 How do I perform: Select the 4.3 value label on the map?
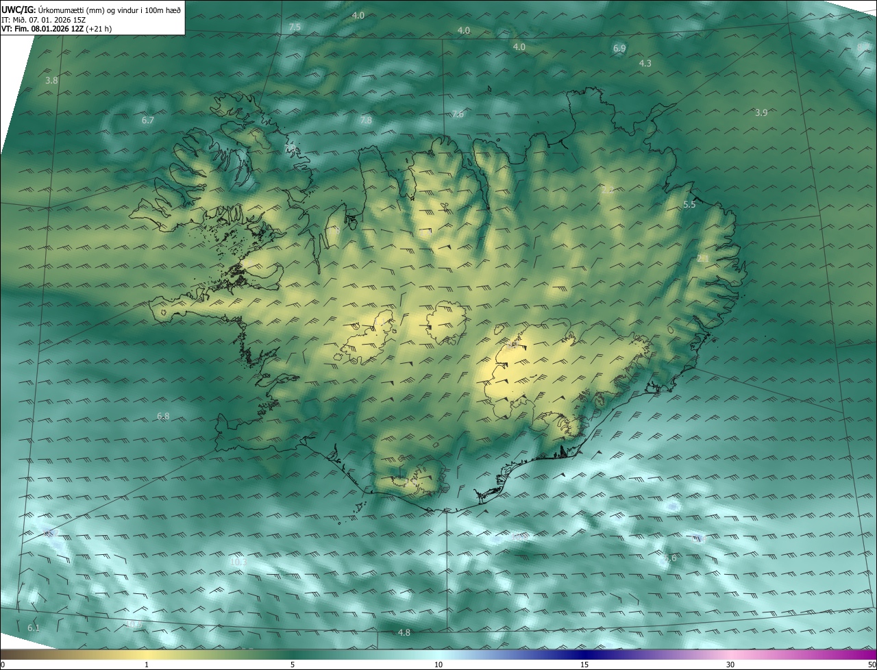tap(645, 63)
